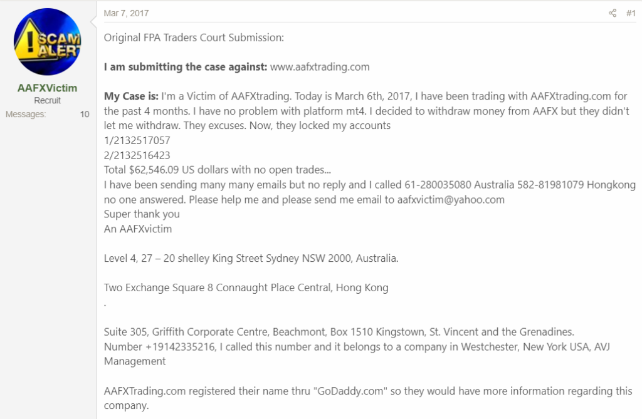Click the message count 10
The image size is (642, 419).
[x=85, y=114]
